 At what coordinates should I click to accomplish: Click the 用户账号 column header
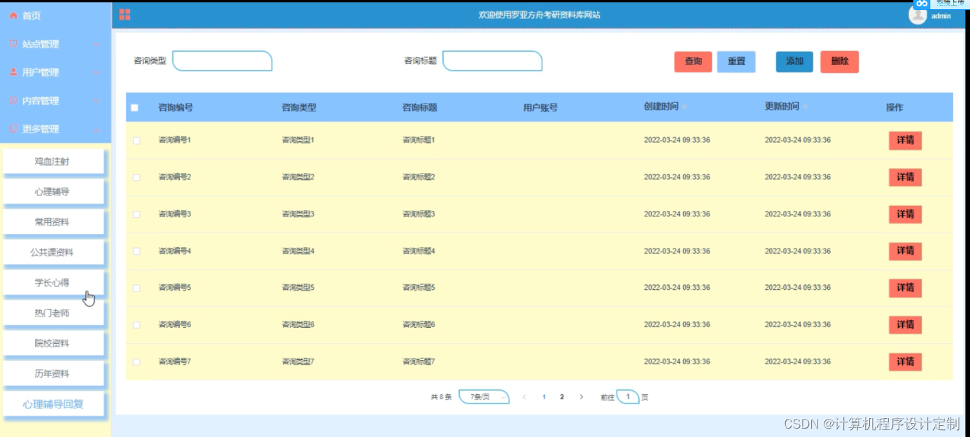point(540,108)
